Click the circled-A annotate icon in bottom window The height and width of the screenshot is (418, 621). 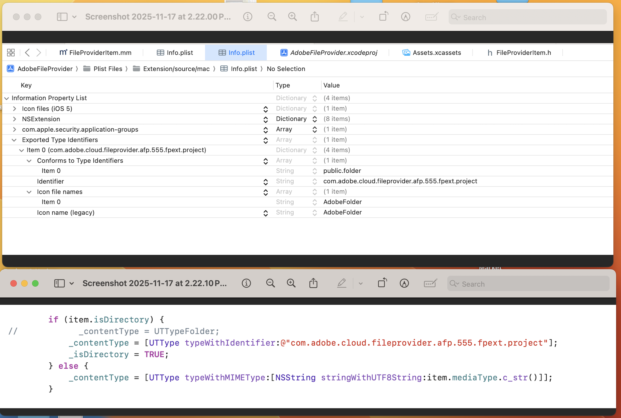pyautogui.click(x=404, y=283)
